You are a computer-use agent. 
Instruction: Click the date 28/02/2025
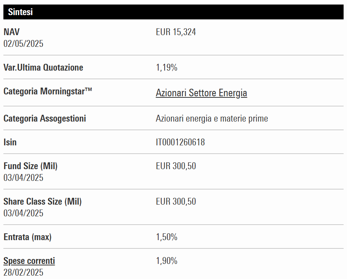[23, 273]
